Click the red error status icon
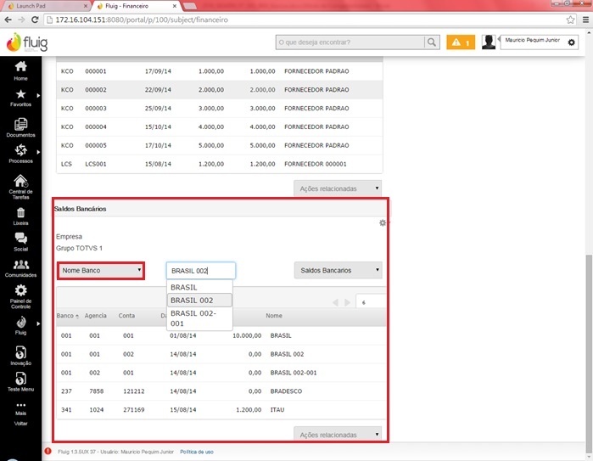The width and height of the screenshot is (593, 461). [48, 451]
